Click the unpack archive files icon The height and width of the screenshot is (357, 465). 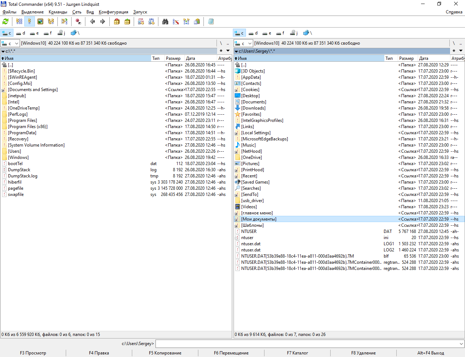coord(127,21)
